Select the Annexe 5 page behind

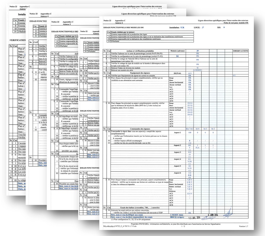[x=64, y=110]
